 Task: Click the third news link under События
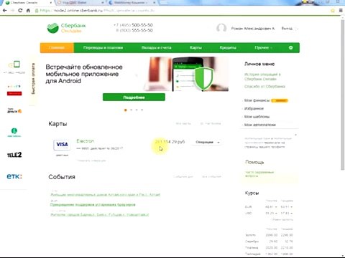100,215
